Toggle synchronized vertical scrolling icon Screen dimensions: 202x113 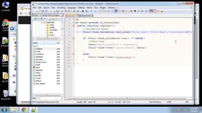click(100, 11)
